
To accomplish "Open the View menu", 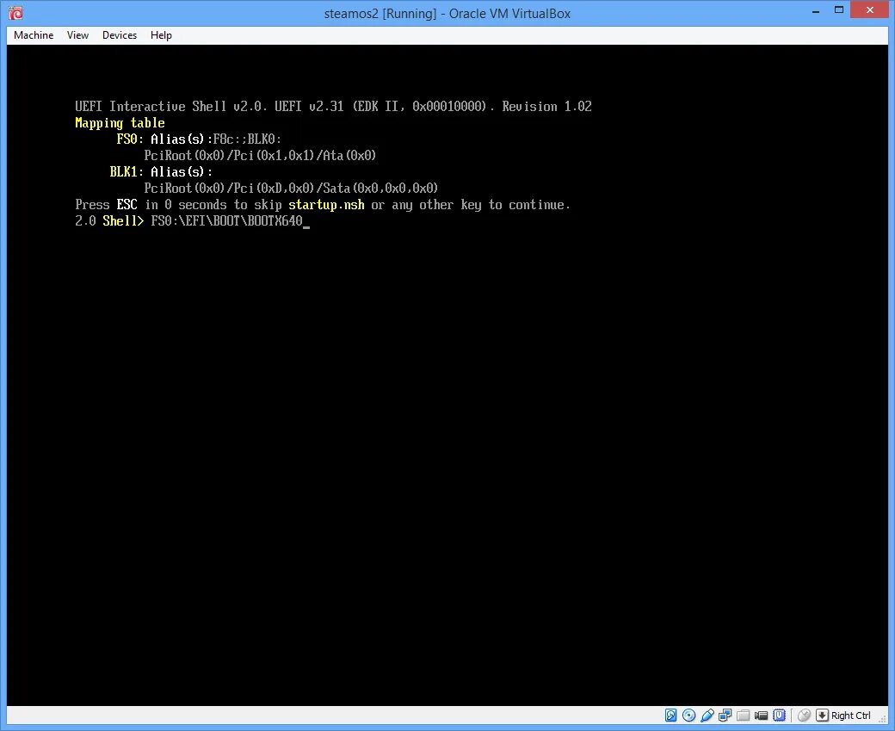I will click(x=77, y=34).
